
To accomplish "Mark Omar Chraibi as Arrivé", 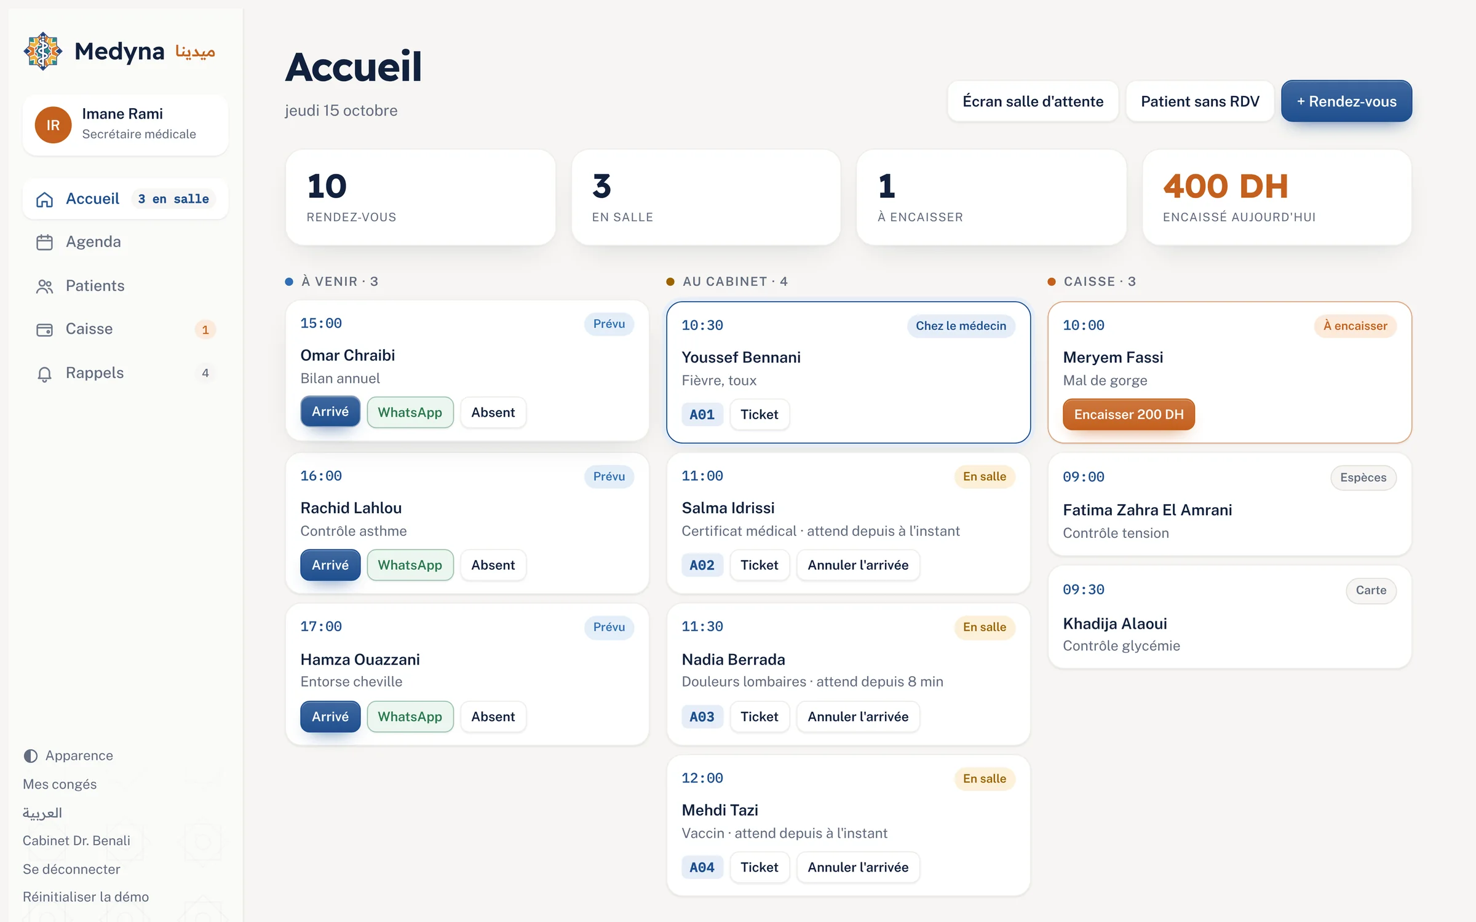I will [330, 412].
